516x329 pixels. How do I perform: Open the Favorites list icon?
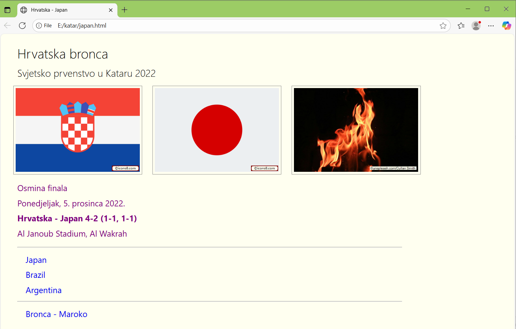tap(461, 26)
